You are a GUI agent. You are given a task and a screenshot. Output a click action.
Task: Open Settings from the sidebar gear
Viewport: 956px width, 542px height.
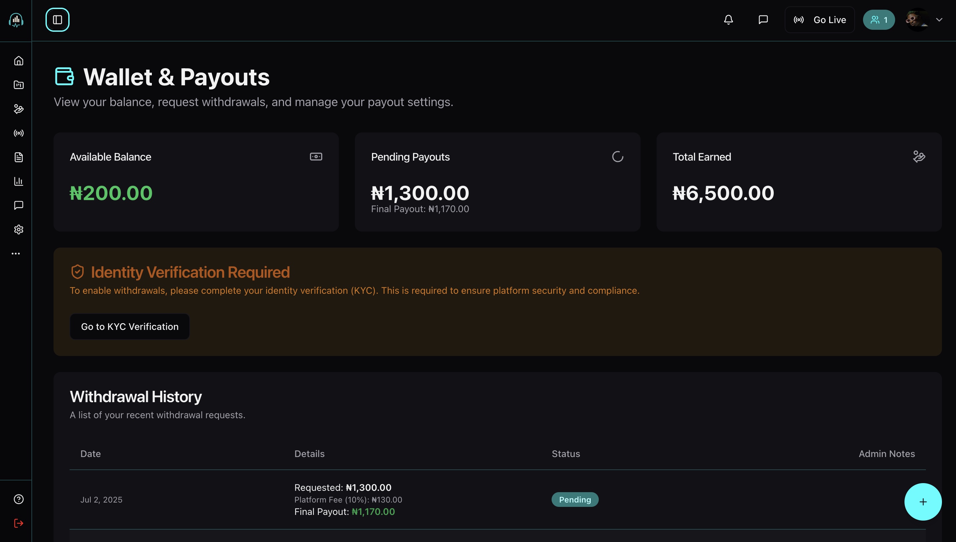18,229
